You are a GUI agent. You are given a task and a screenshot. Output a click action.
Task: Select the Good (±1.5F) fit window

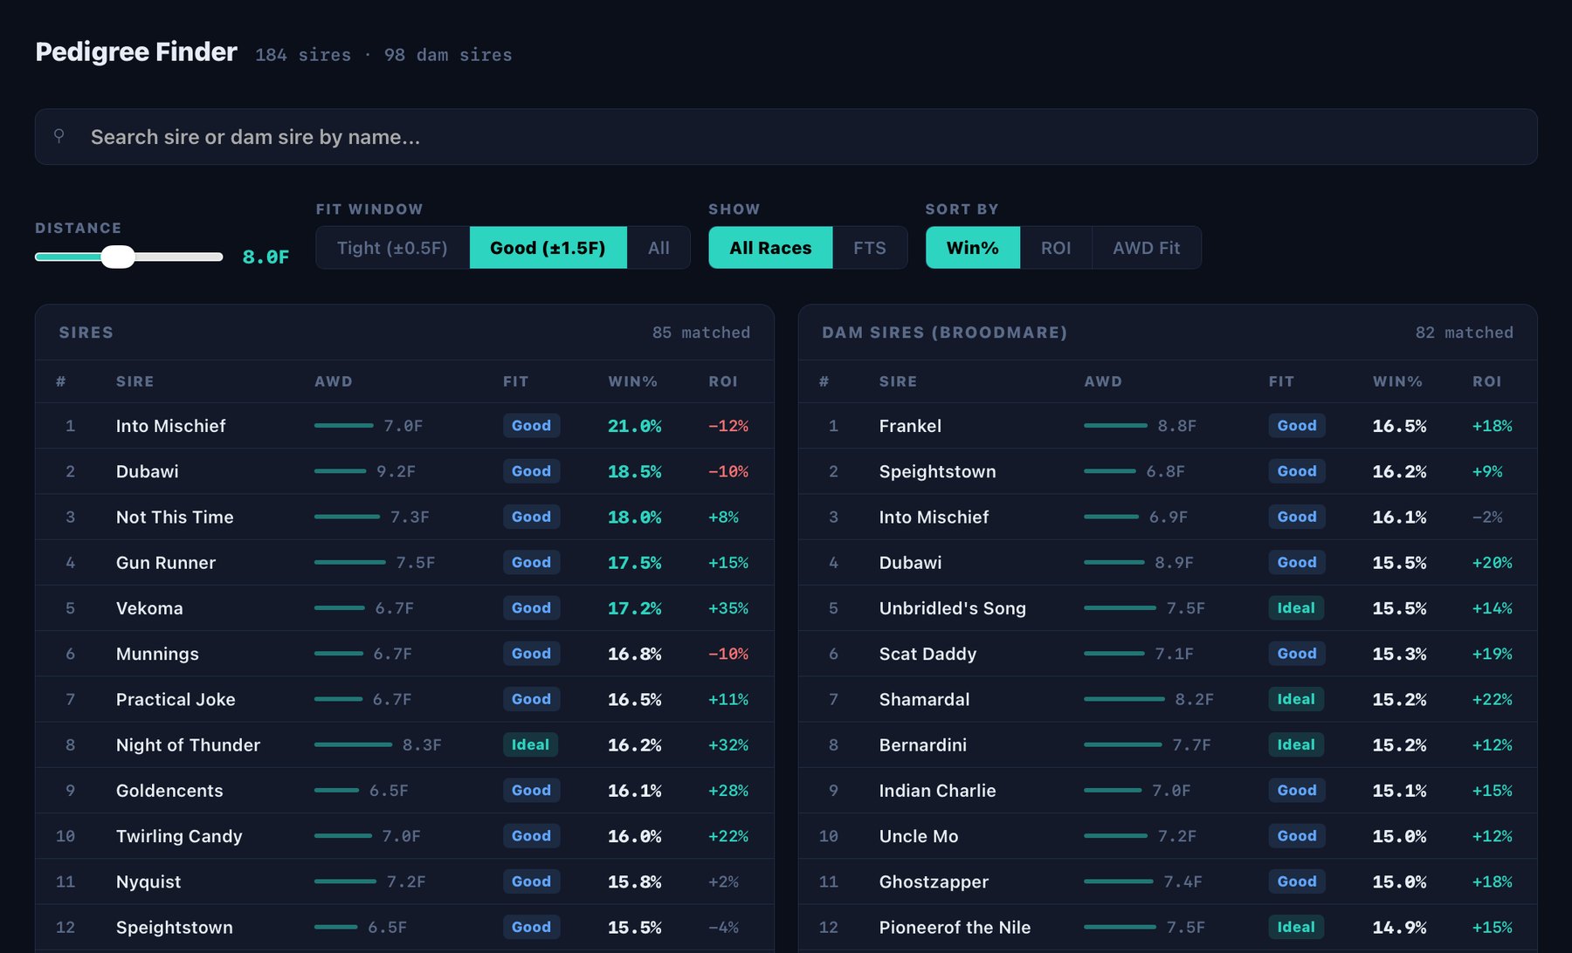click(548, 248)
